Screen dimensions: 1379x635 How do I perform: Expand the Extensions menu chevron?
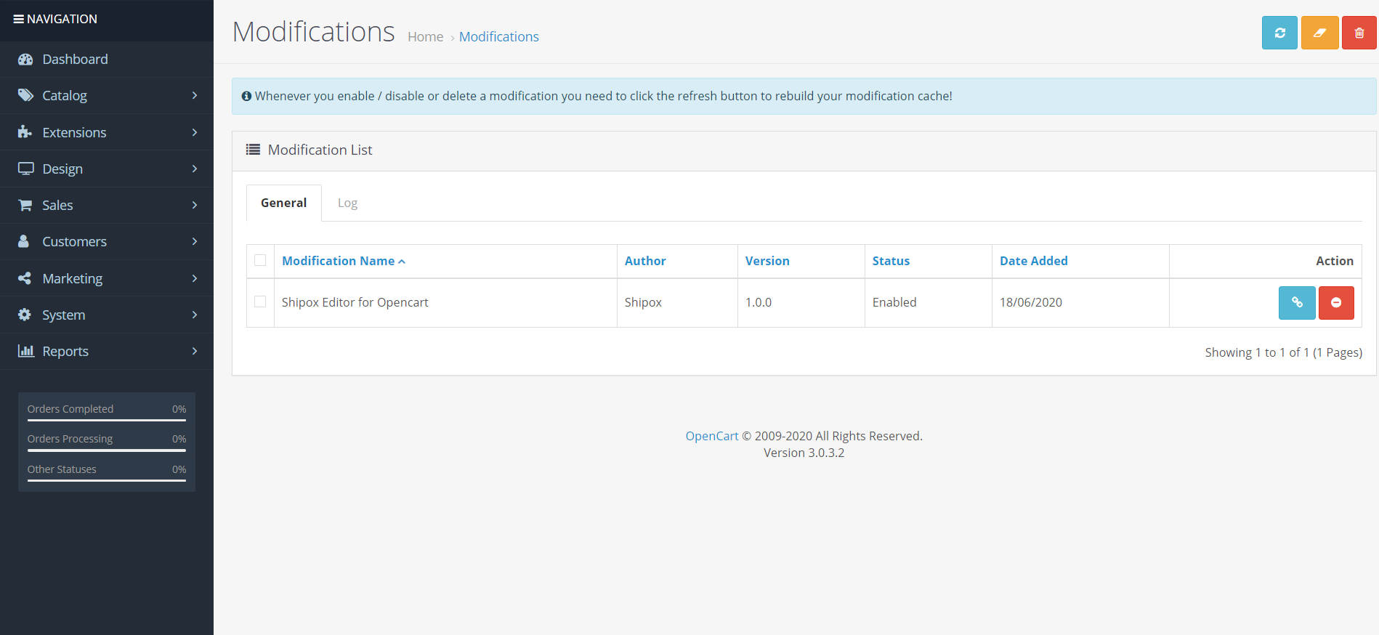(195, 132)
